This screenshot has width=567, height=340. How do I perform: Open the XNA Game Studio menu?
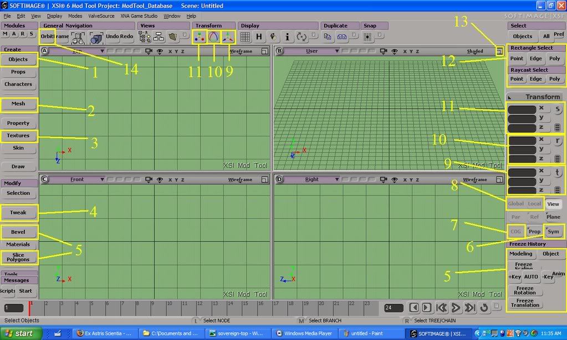click(139, 16)
